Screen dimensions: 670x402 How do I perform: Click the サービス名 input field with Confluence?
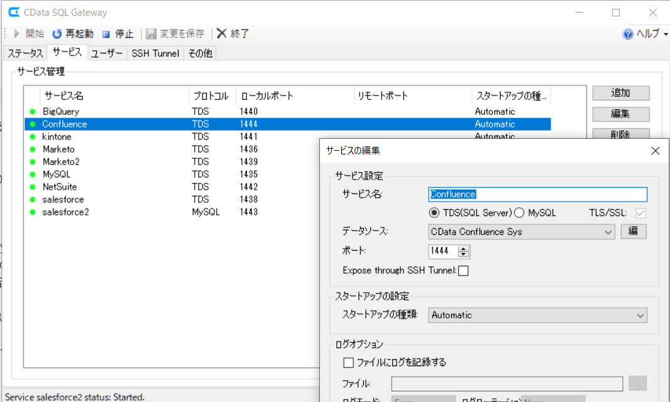tap(537, 194)
